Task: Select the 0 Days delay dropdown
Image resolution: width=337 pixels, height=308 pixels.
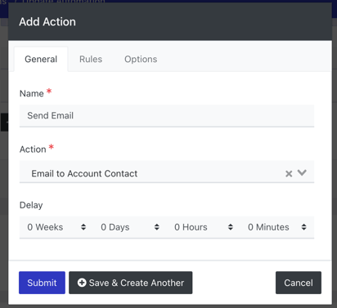Action: tap(130, 227)
